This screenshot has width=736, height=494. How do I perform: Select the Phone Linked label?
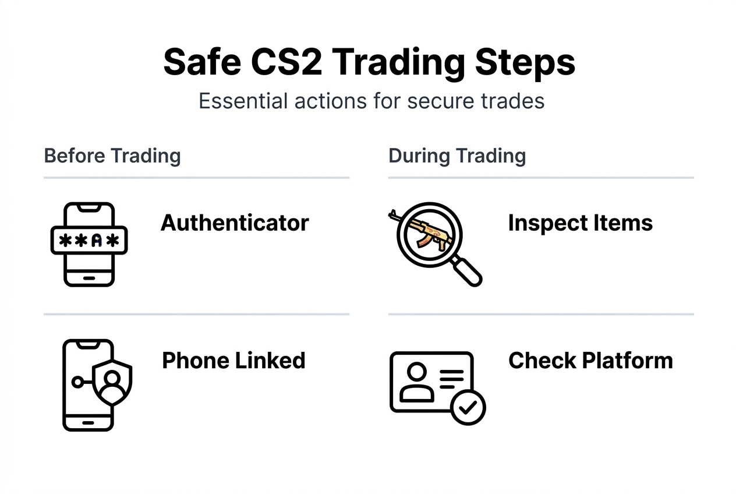(x=233, y=361)
